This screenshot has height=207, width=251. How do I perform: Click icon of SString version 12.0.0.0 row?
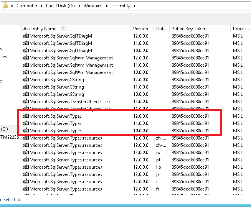coord(26,79)
